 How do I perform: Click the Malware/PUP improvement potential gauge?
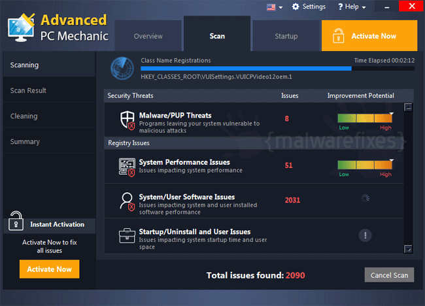(x=365, y=118)
